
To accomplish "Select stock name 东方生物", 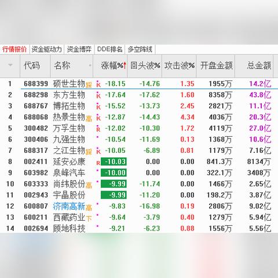I will 69,95.
